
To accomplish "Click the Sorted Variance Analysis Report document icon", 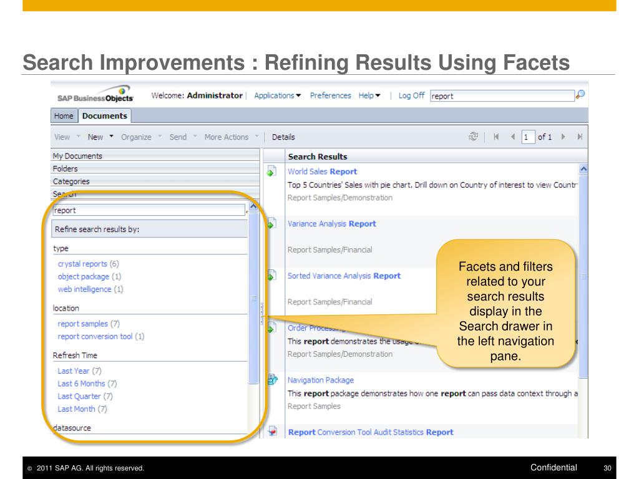I will click(x=271, y=275).
